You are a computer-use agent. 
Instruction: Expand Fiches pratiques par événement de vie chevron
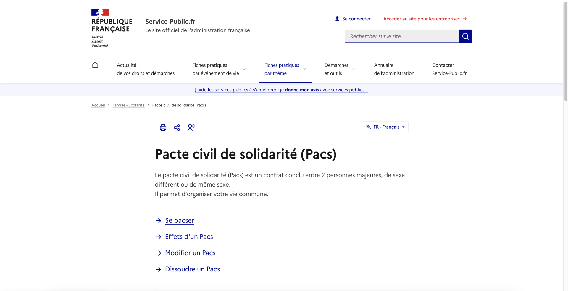tap(244, 69)
